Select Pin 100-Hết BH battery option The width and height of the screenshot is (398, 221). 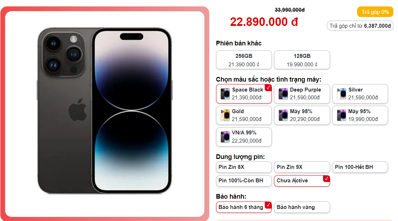[360, 167]
